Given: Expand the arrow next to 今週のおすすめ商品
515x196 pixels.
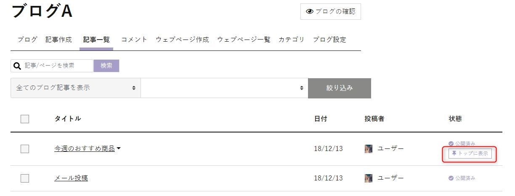Looking at the screenshot, I should 119,148.
